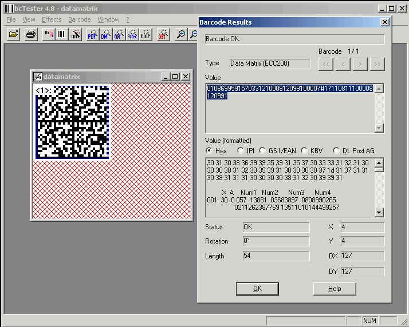Select the KBV format radio button

pos(304,150)
